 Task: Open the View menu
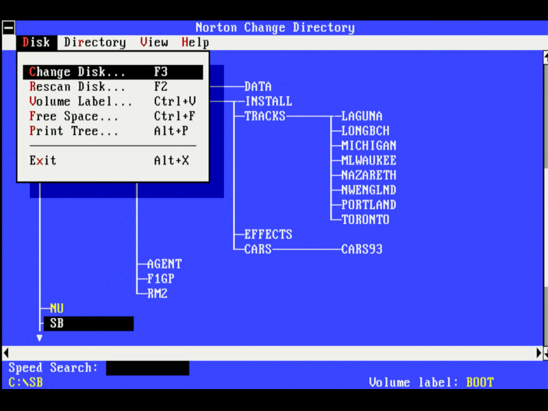click(154, 42)
